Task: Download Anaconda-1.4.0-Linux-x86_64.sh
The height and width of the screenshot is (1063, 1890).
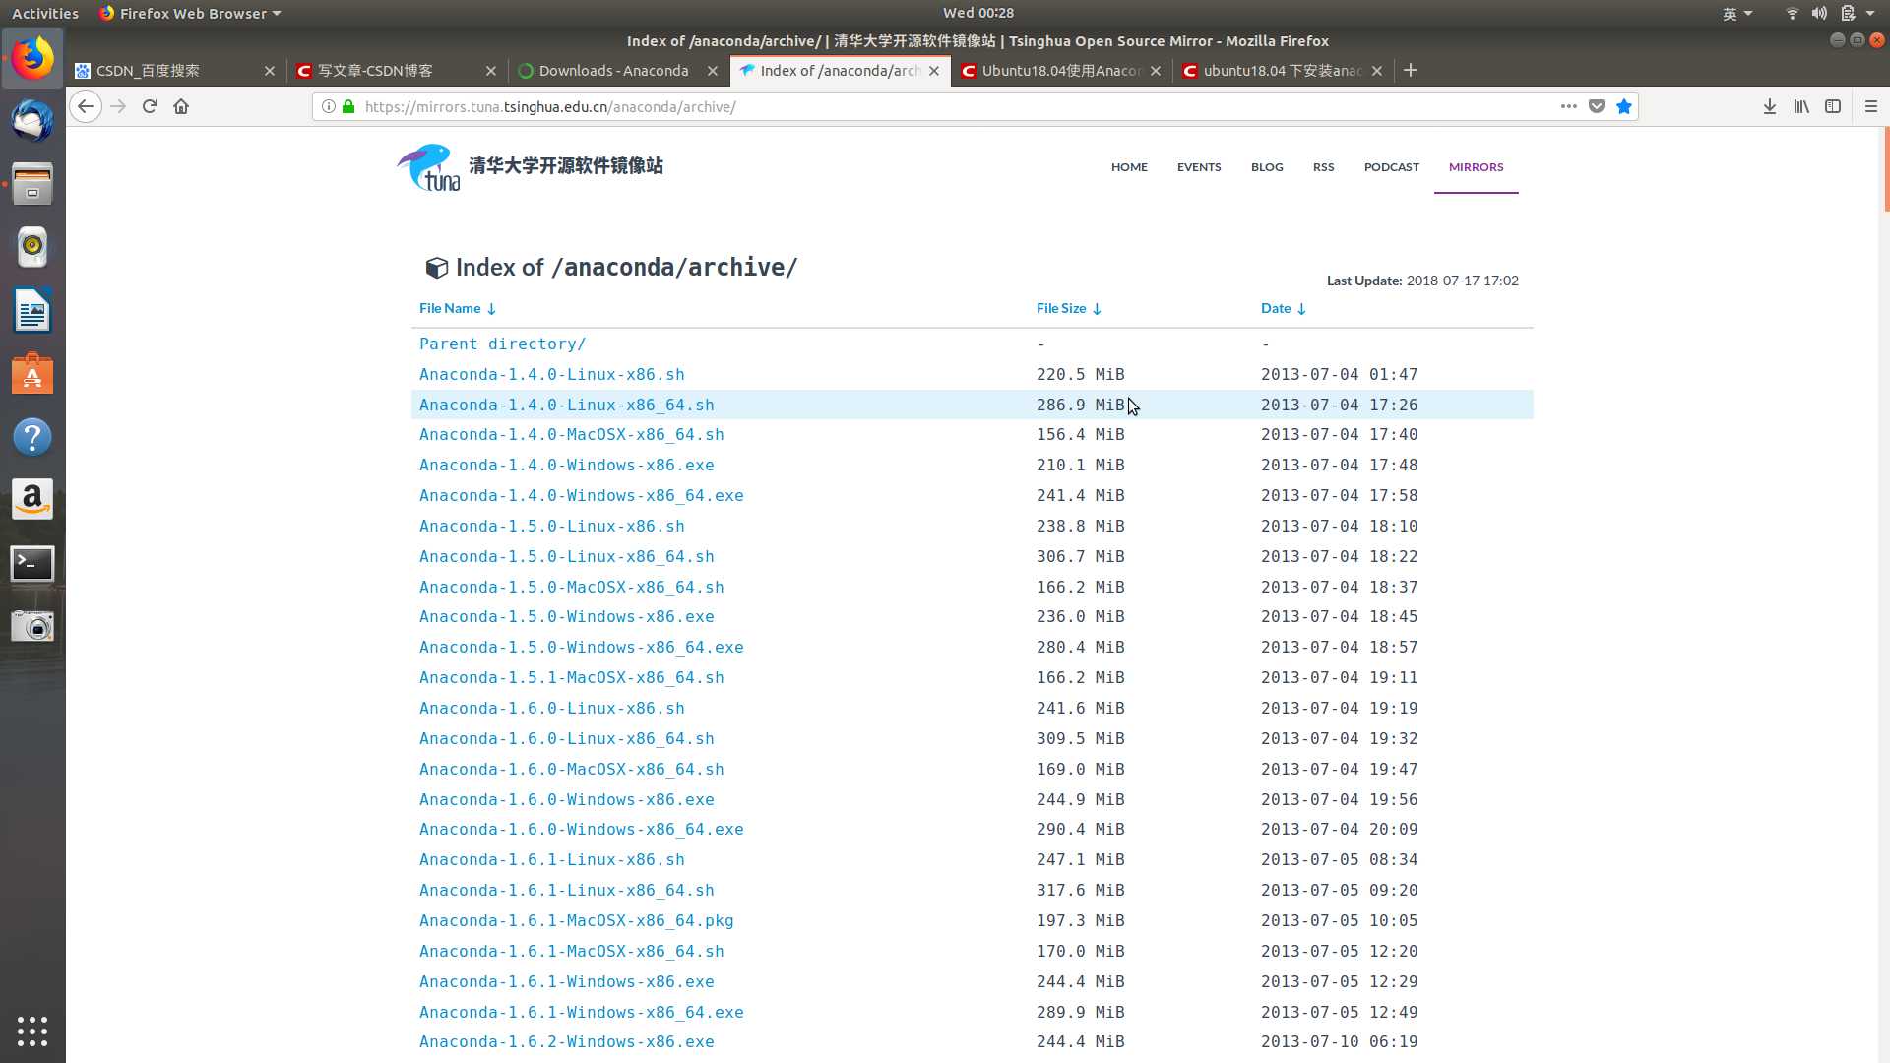Action: (x=566, y=405)
